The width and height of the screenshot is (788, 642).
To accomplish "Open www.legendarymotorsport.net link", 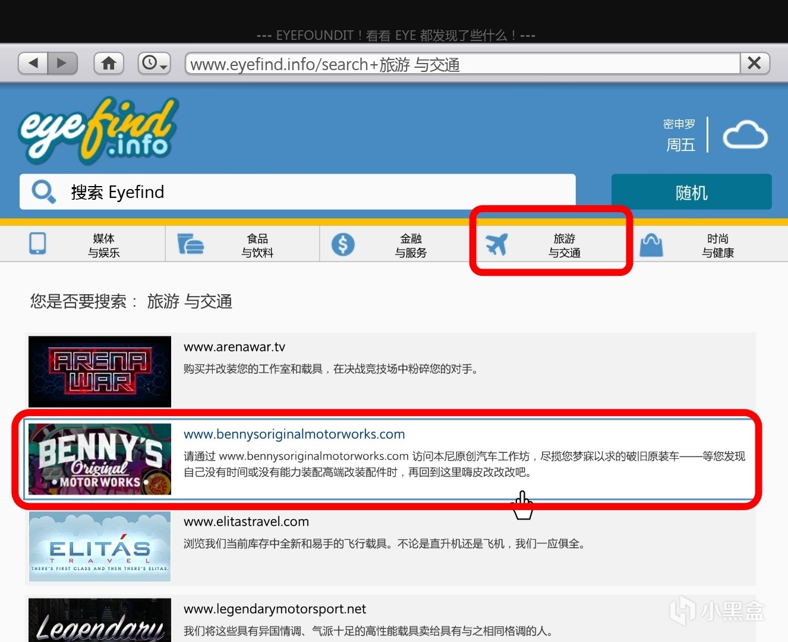I will coord(275,609).
